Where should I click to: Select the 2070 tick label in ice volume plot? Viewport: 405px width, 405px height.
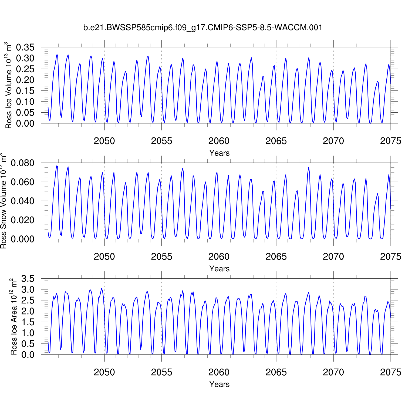coord(333,141)
